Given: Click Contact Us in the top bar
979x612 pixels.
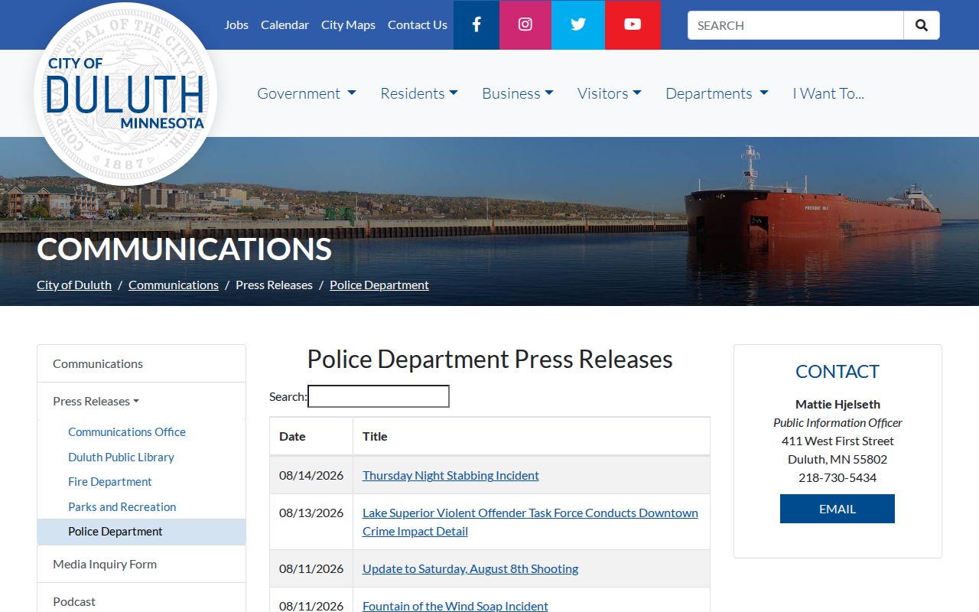Looking at the screenshot, I should (418, 24).
